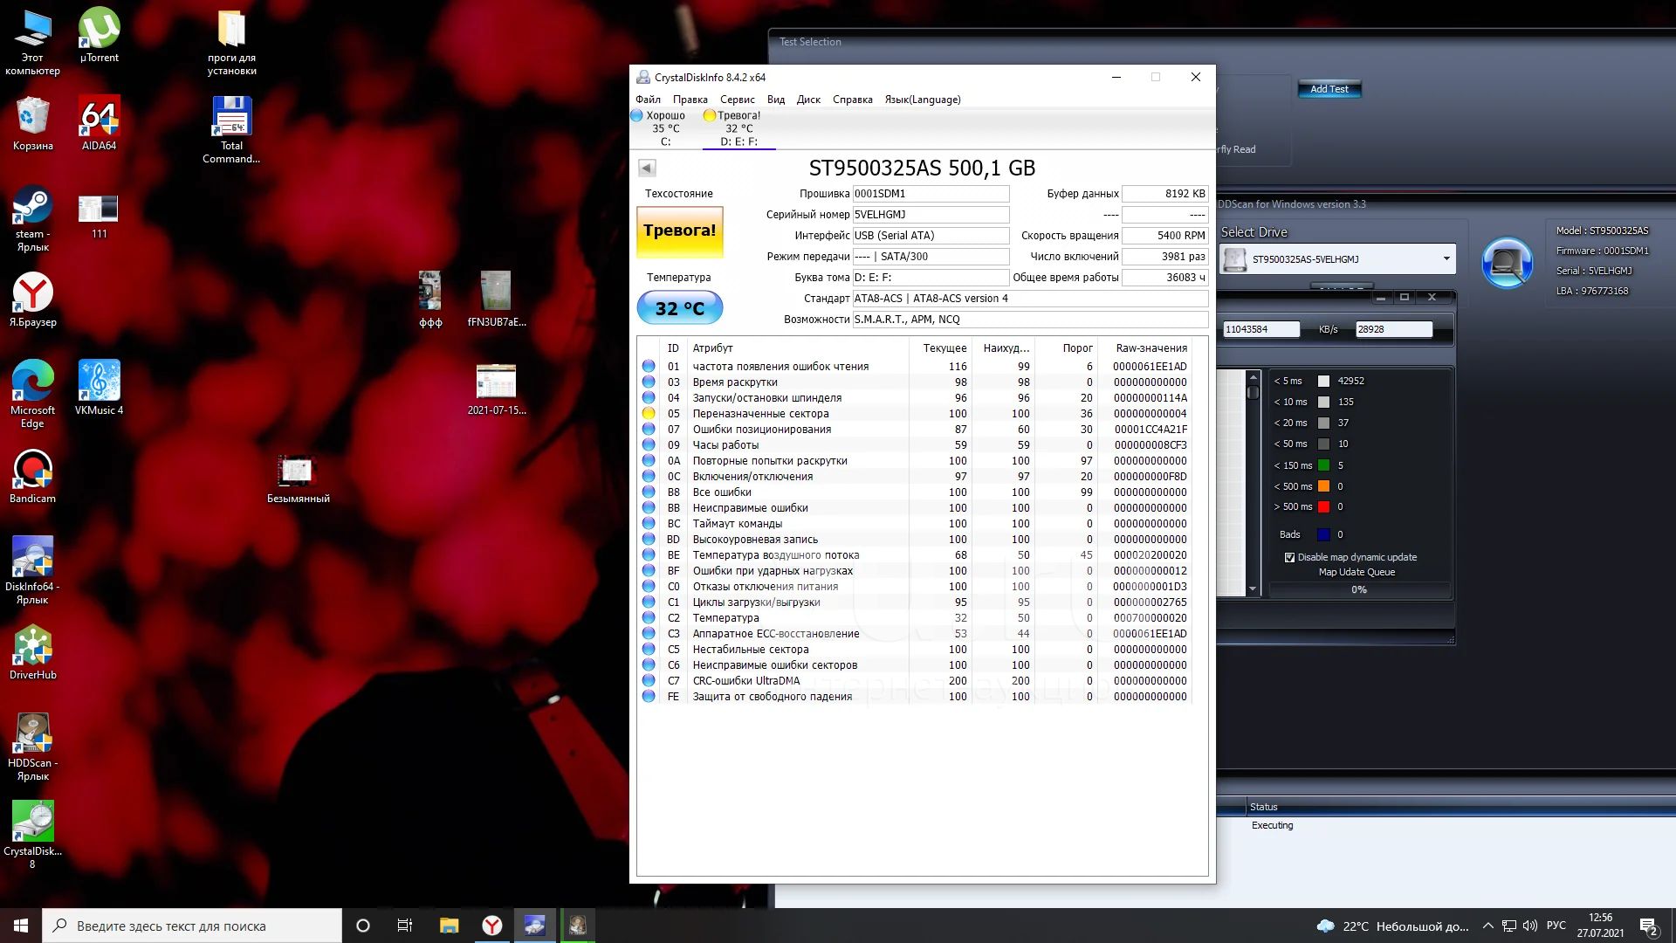Open the AIDA64 desktop icon
The width and height of the screenshot is (1676, 943).
pos(99,123)
